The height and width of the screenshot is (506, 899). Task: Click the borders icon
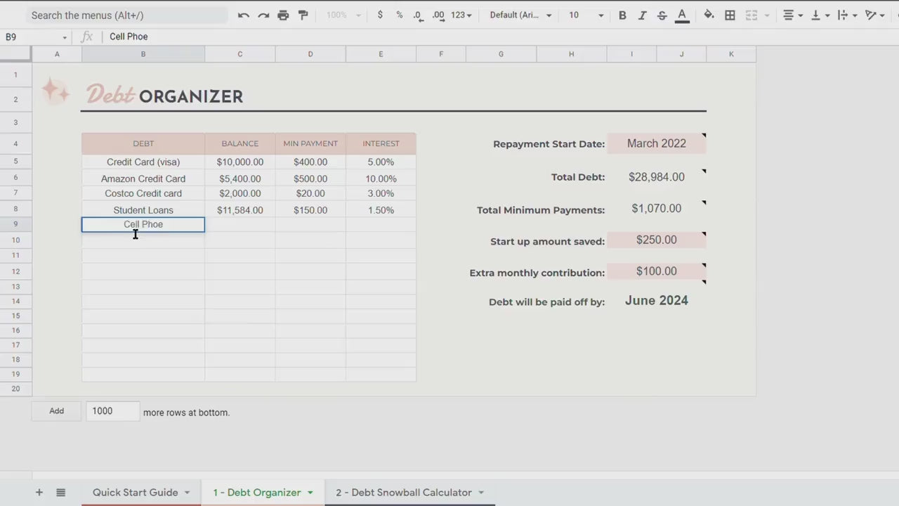[730, 15]
